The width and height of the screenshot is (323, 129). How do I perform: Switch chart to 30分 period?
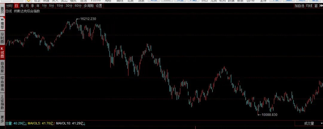69,6
